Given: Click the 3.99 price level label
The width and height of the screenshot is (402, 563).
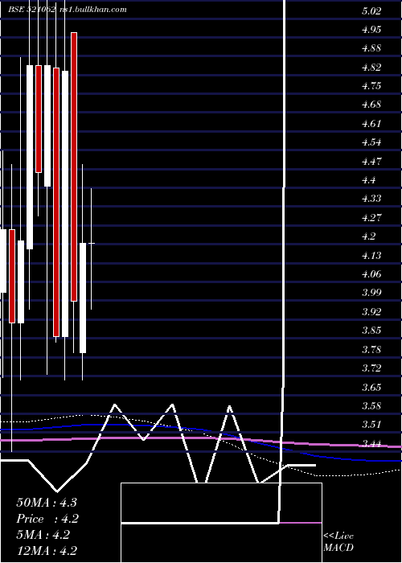Looking at the screenshot, I should point(371,293).
